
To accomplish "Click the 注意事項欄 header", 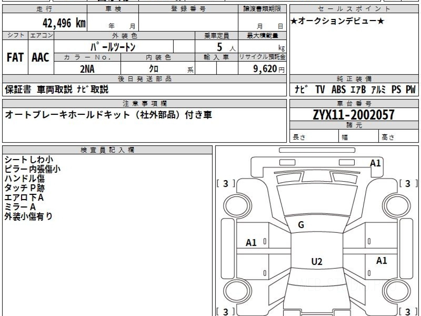I will coord(145,103).
